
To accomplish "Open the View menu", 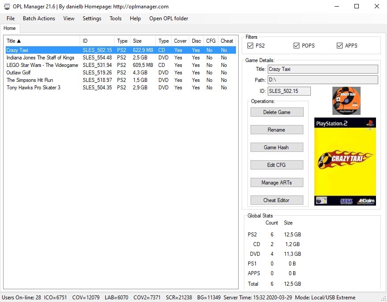I will point(69,18).
